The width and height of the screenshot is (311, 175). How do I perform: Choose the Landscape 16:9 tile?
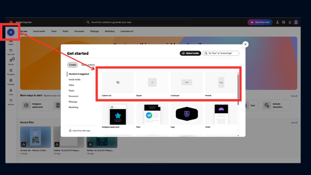tap(187, 84)
